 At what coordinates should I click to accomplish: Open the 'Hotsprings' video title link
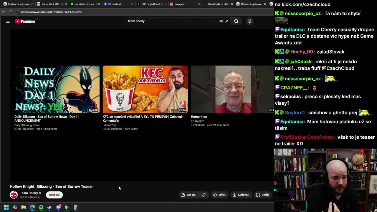(199, 117)
